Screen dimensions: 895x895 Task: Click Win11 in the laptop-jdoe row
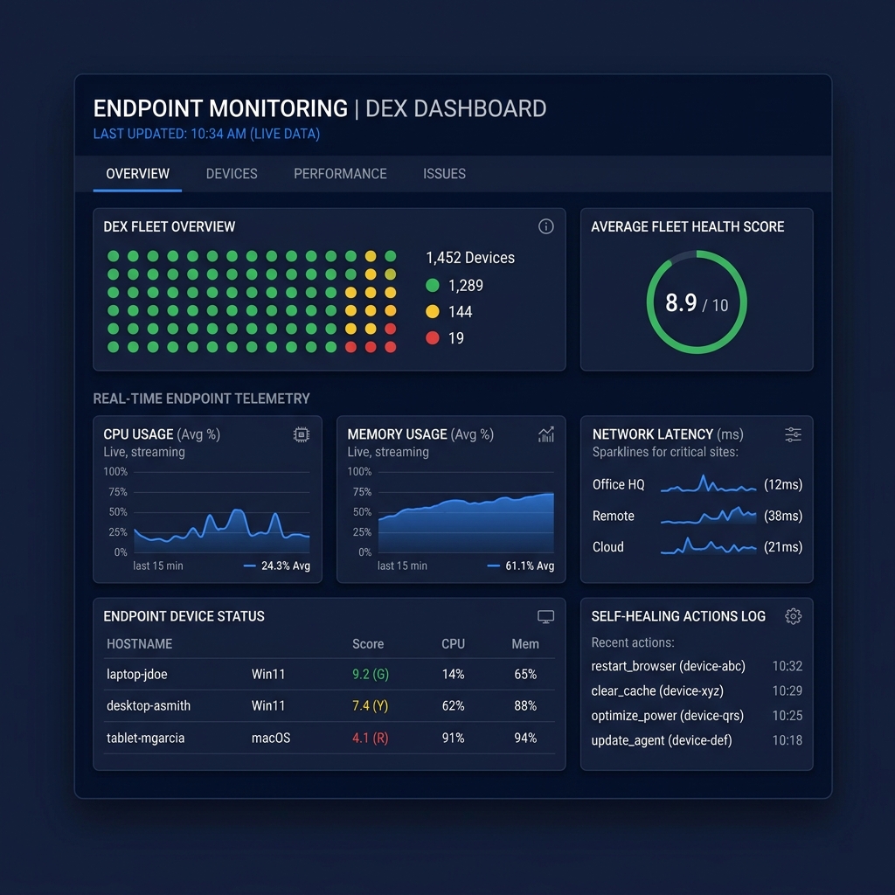pyautogui.click(x=268, y=674)
